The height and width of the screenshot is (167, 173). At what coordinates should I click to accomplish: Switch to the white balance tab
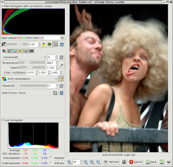point(4,51)
